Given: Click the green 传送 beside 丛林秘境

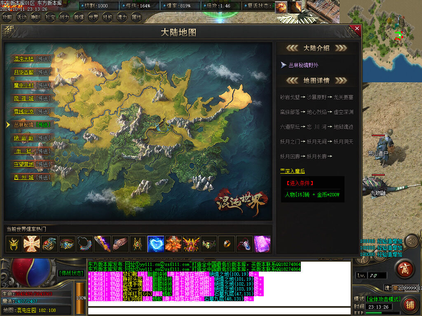Looking at the screenshot, I should pos(43,125).
